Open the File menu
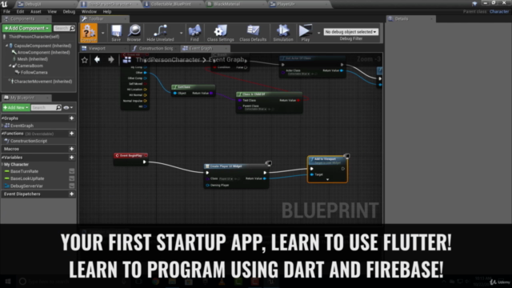This screenshot has height=288, width=512. pos(6,11)
